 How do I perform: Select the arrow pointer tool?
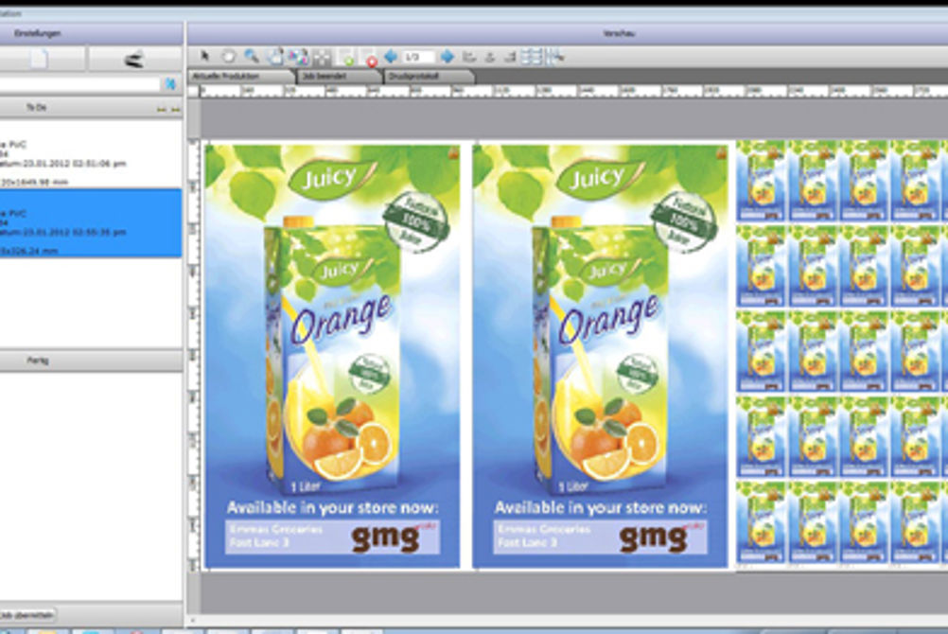[204, 56]
